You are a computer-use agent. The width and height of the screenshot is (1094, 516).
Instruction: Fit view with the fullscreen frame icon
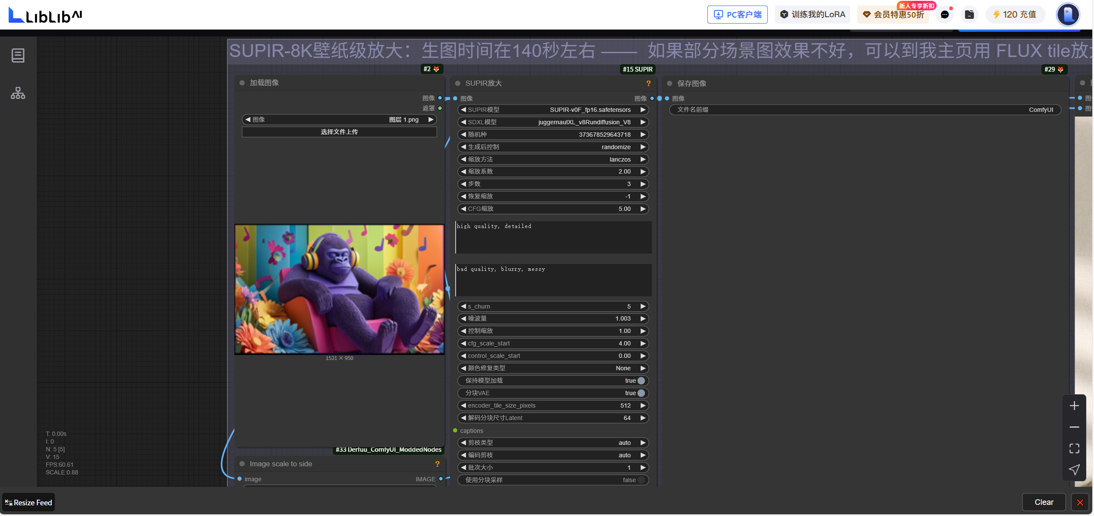(x=1074, y=448)
